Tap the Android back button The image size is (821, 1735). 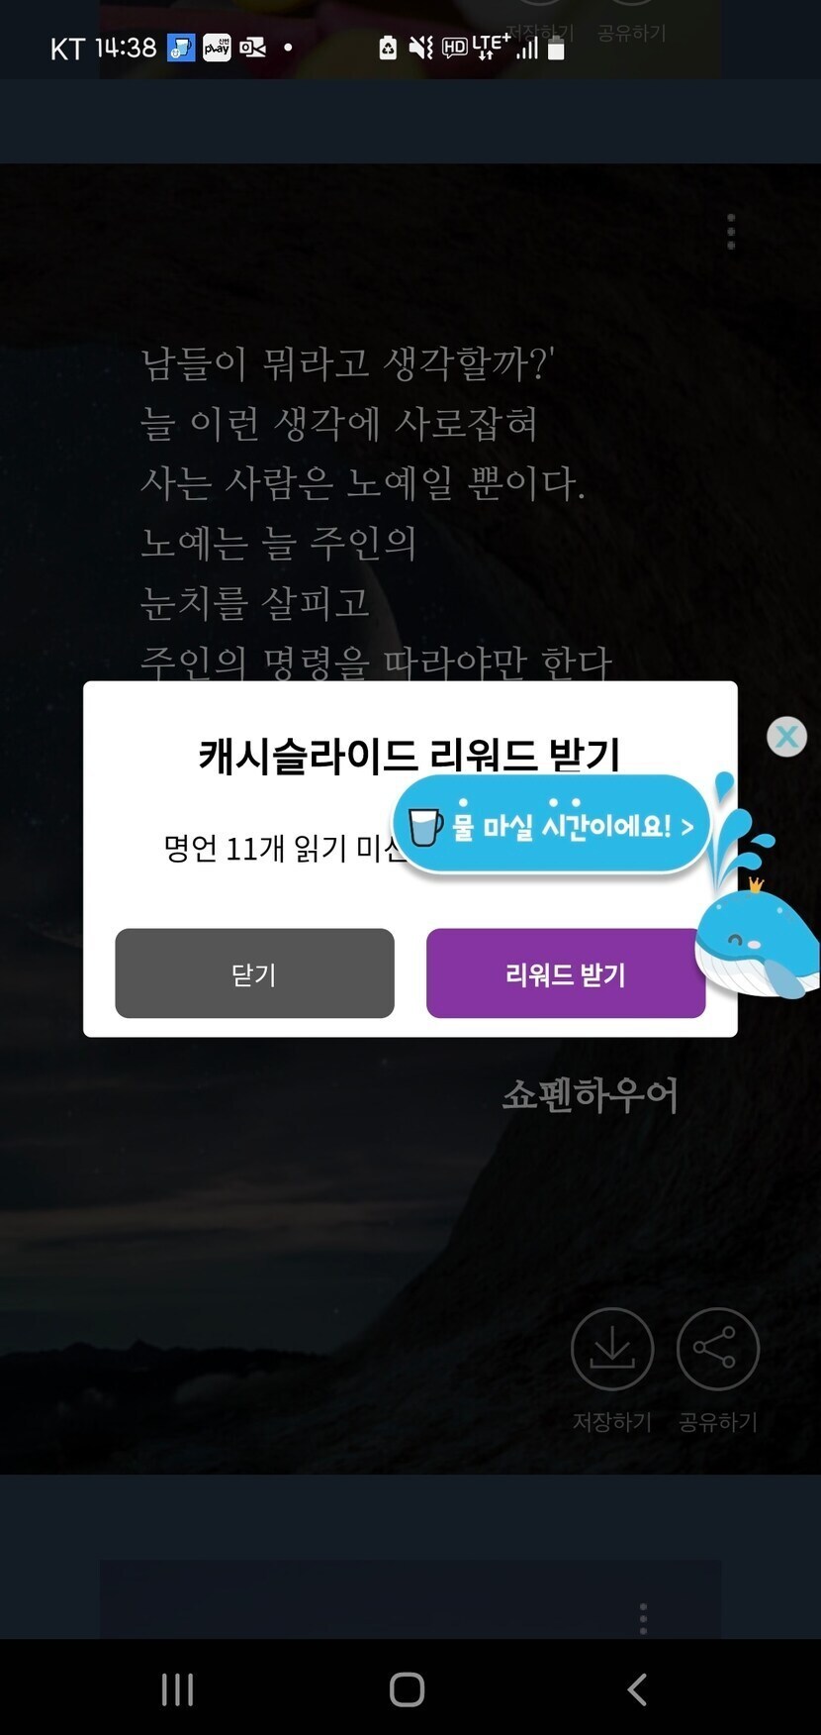click(x=638, y=1689)
